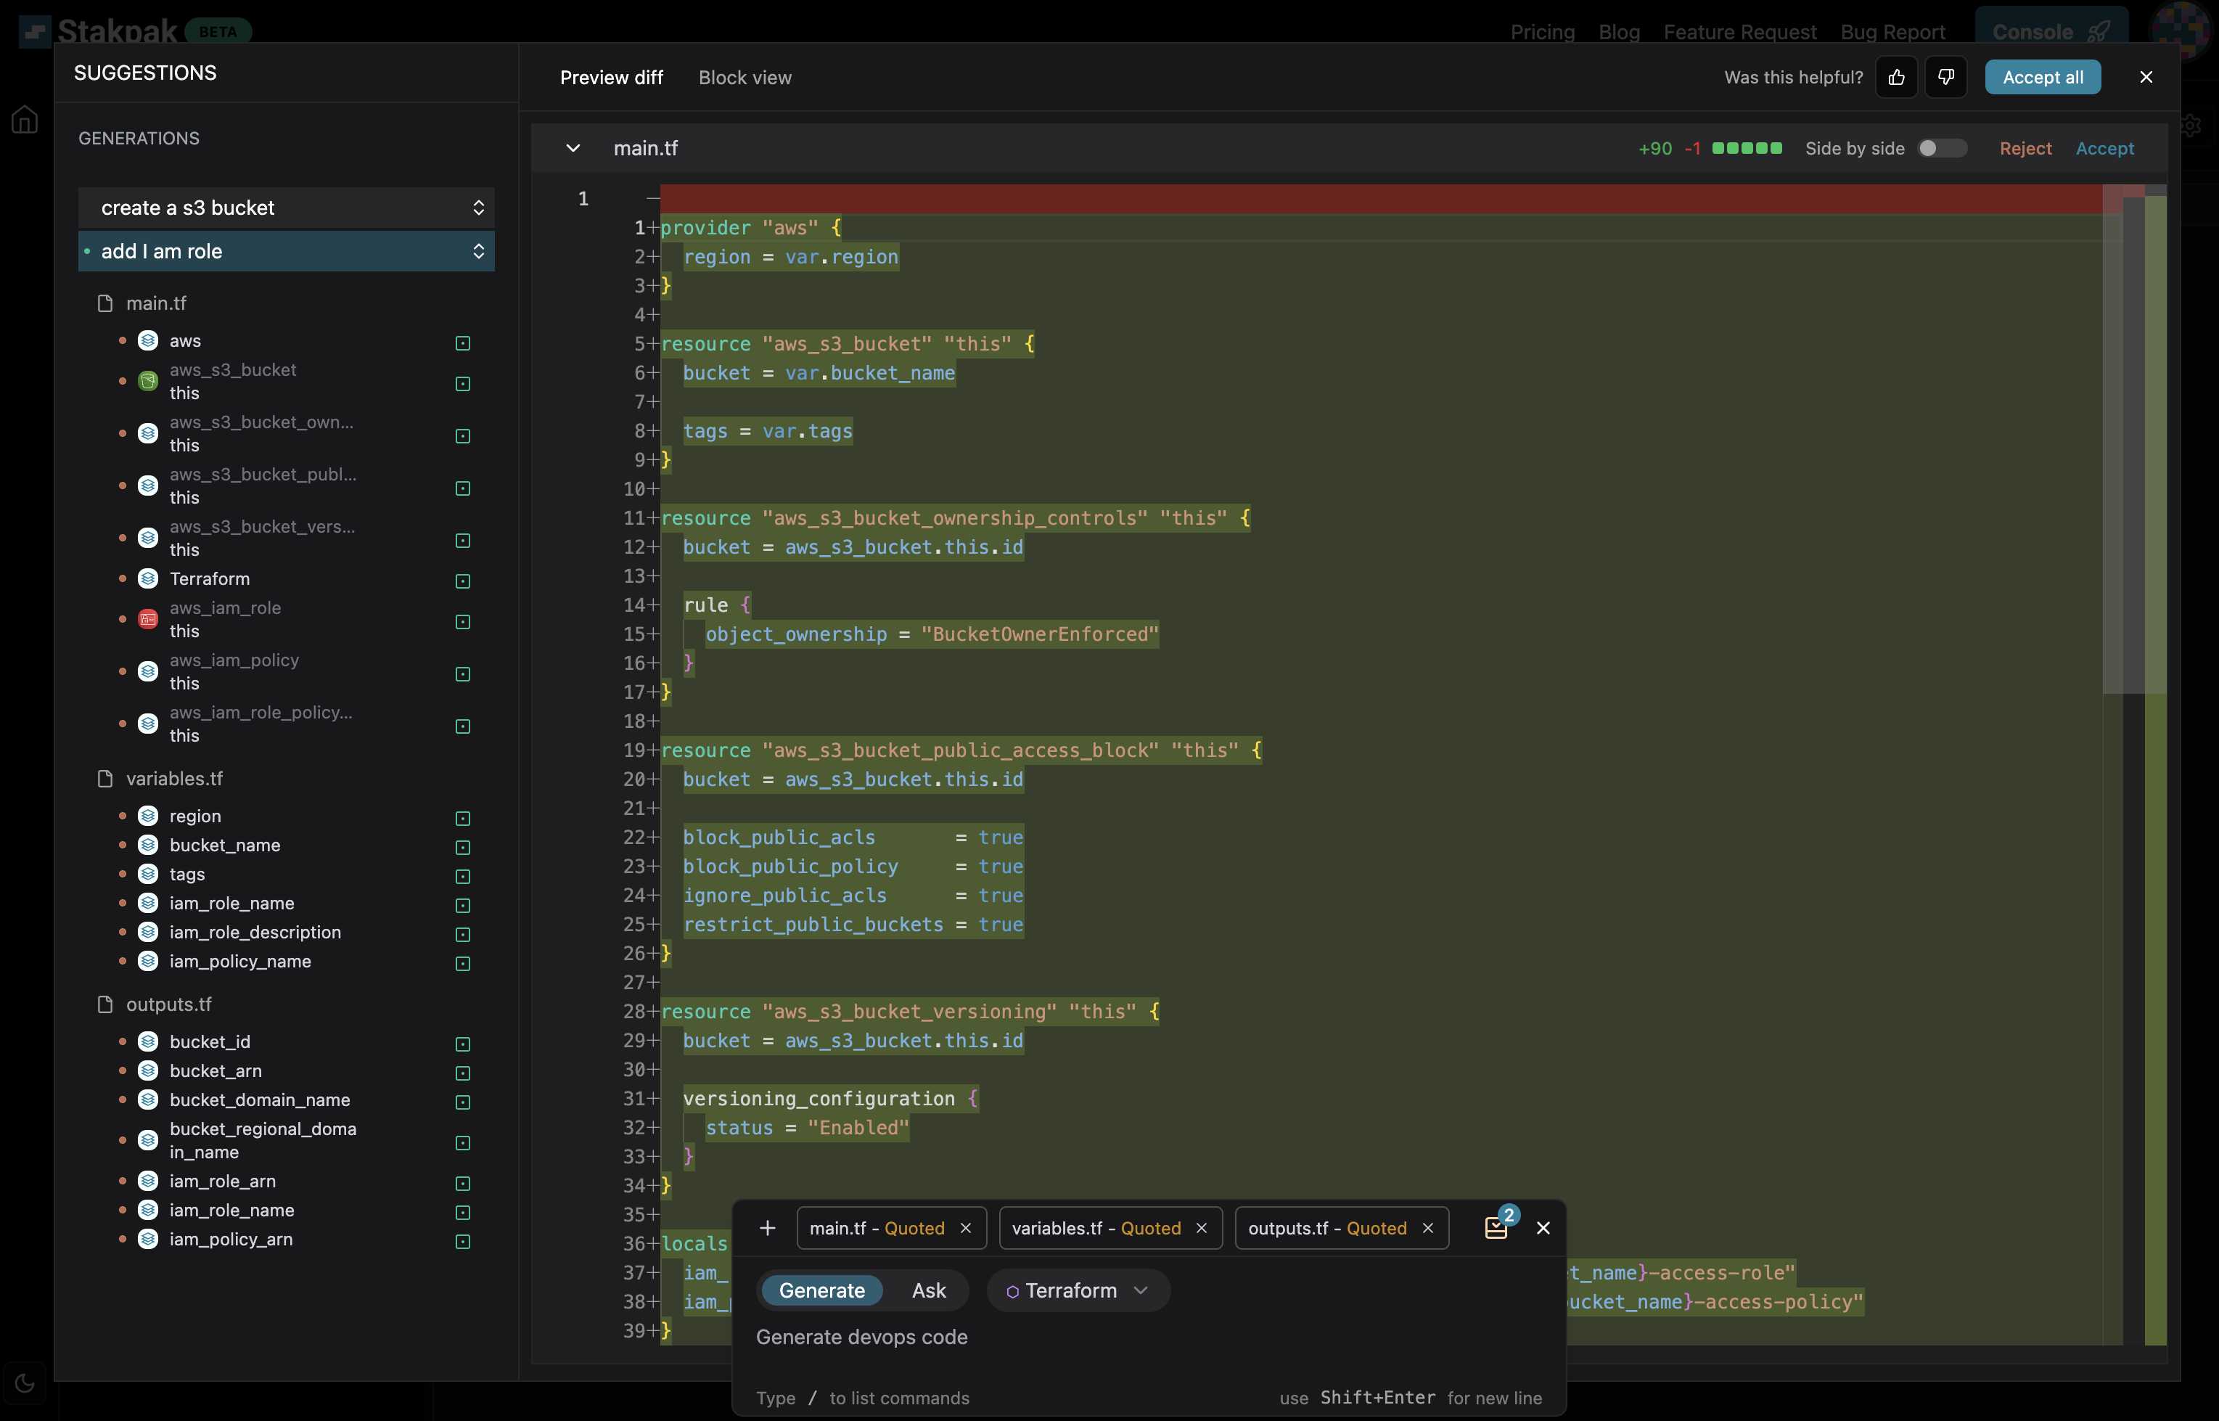Remove main.tf quoted chip
2219x1421 pixels.
click(x=966, y=1228)
